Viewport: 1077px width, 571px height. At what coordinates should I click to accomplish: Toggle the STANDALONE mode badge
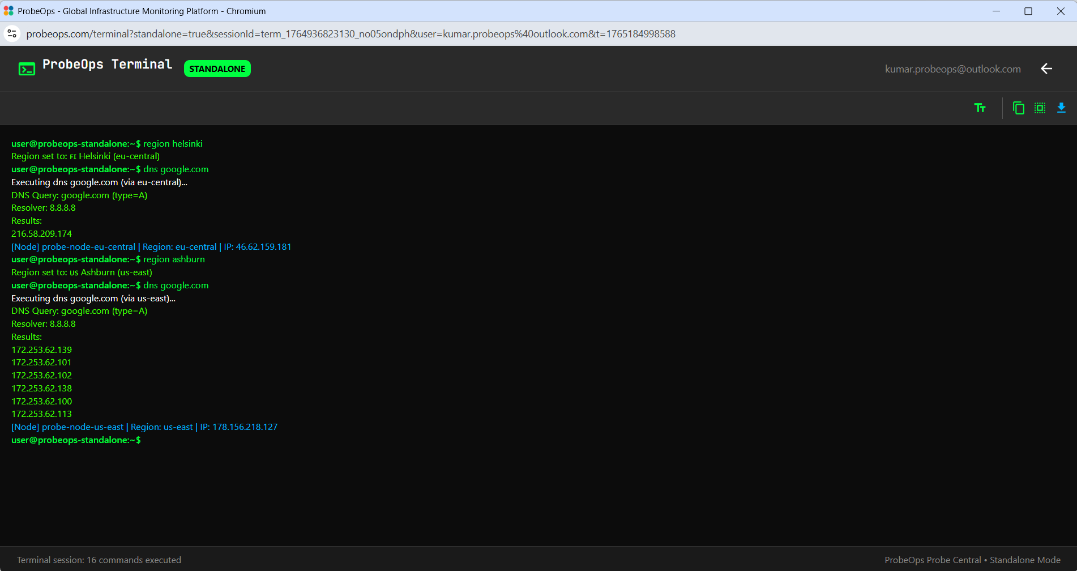(217, 69)
